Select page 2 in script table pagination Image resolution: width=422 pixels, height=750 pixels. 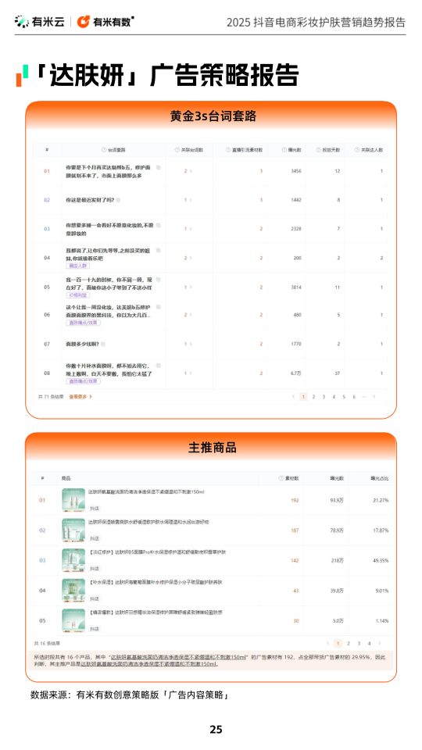click(313, 397)
